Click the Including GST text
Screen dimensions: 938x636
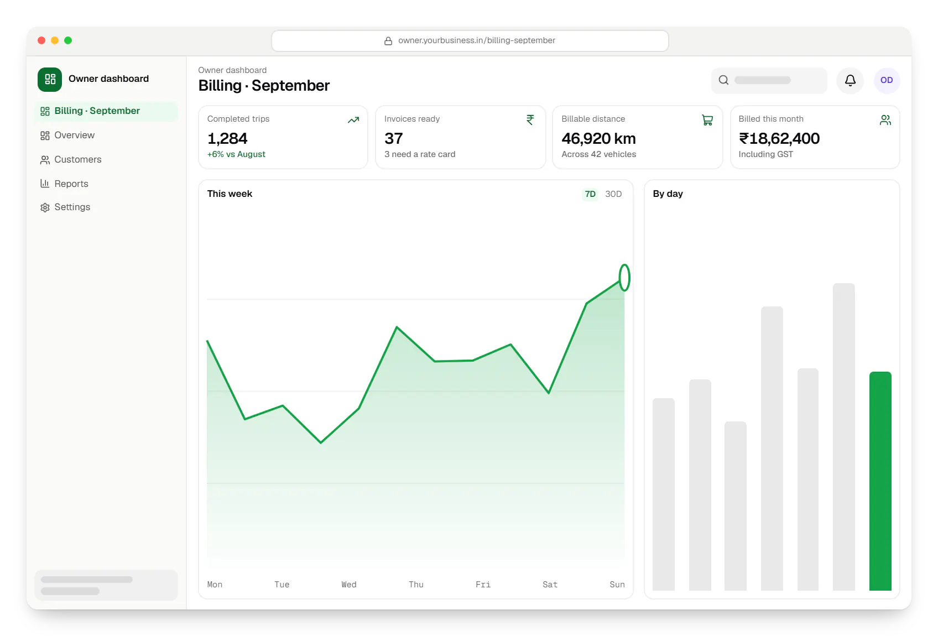tap(765, 154)
